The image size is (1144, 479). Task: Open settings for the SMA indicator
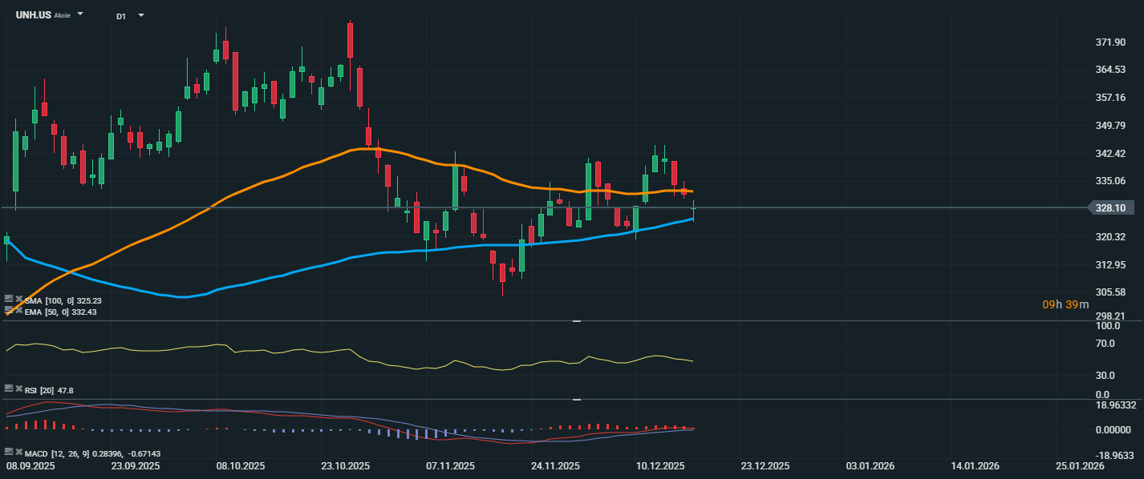coord(8,298)
